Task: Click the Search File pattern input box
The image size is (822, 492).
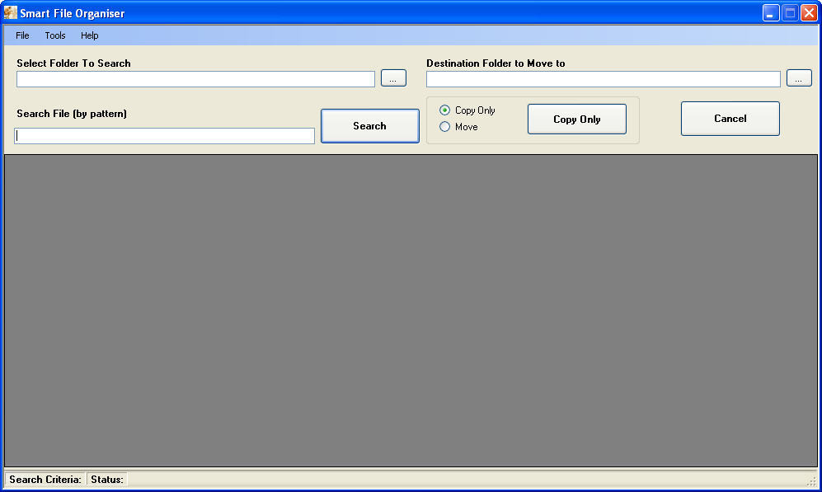Action: pyautogui.click(x=164, y=135)
